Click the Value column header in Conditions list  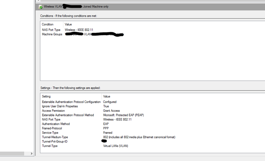(68, 24)
